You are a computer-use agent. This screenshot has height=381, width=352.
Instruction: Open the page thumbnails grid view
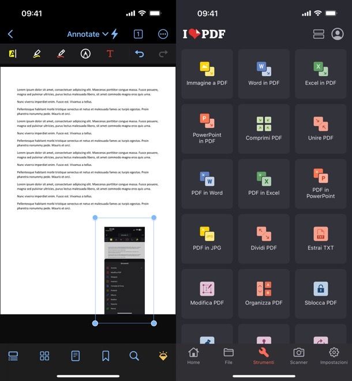pyautogui.click(x=44, y=356)
